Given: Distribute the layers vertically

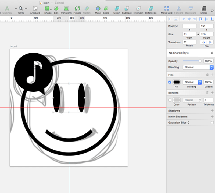Looking at the screenshot, I should 176,19.
